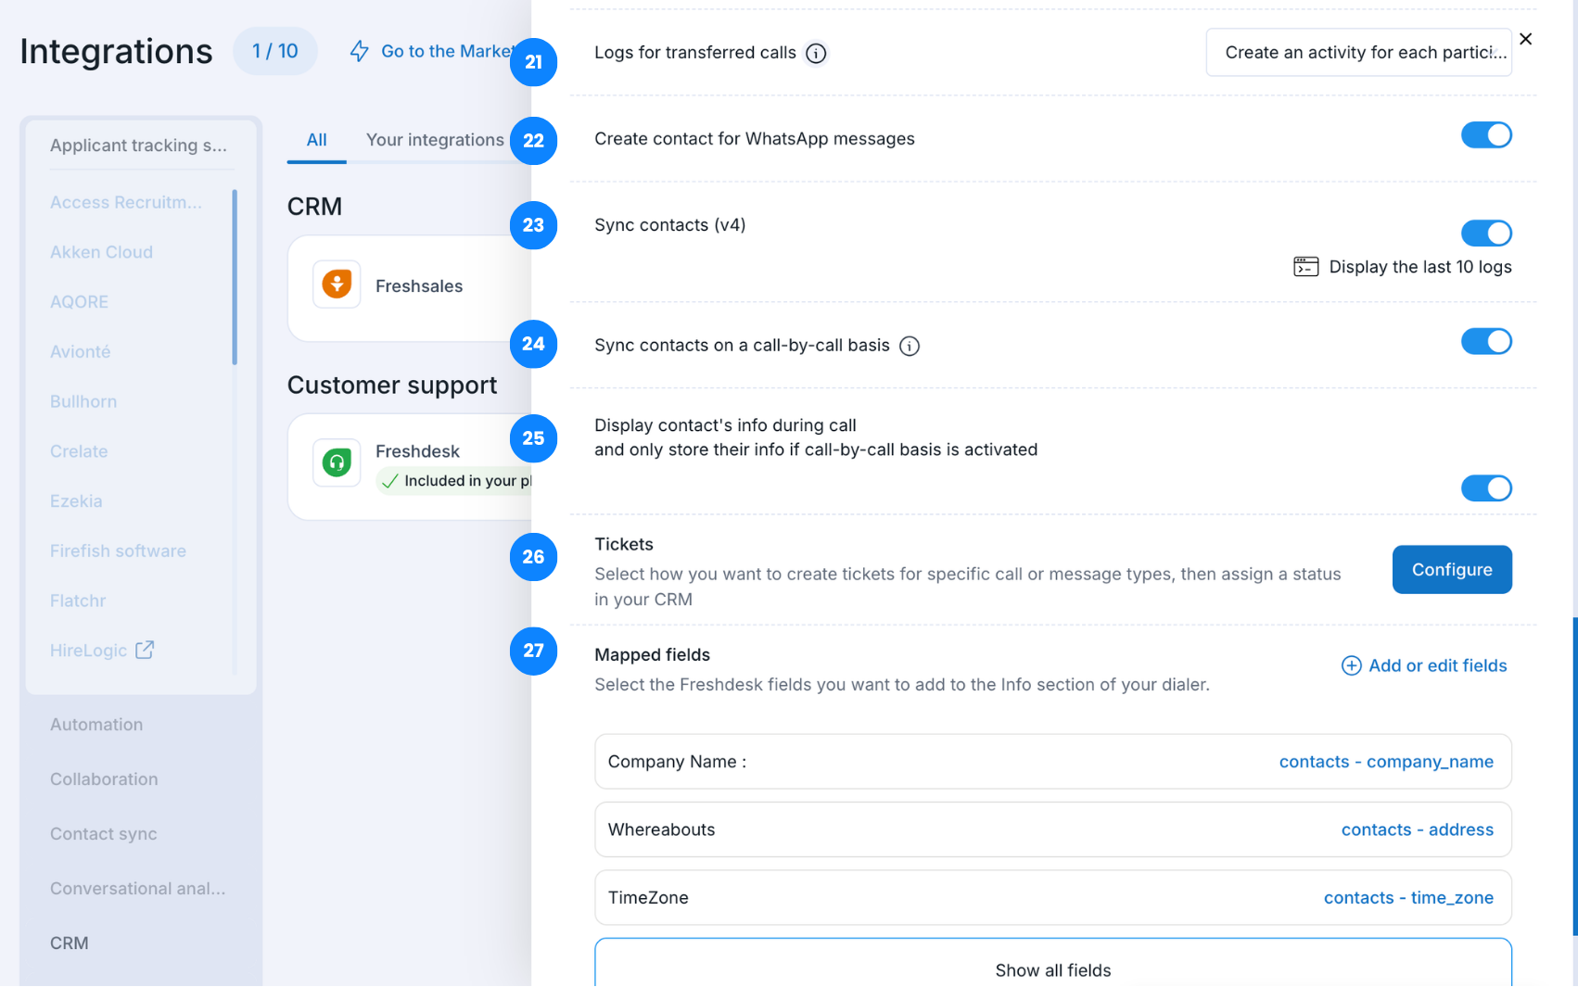The width and height of the screenshot is (1578, 987).
Task: Expand all mapped fields with Show all fields
Action: click(x=1052, y=969)
